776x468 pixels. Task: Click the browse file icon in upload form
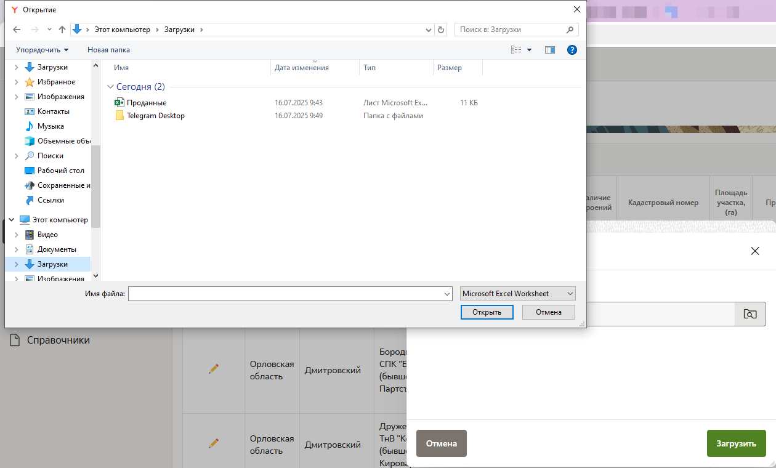[x=750, y=314]
